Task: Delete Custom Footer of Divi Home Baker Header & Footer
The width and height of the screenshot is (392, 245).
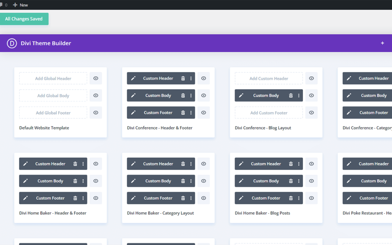Action: coord(75,198)
